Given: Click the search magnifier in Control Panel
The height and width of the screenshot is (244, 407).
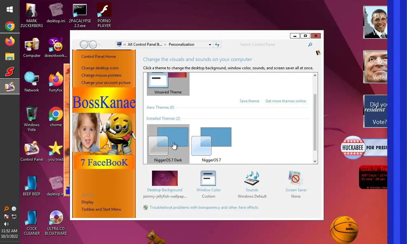Looking at the screenshot, I should coord(310,44).
